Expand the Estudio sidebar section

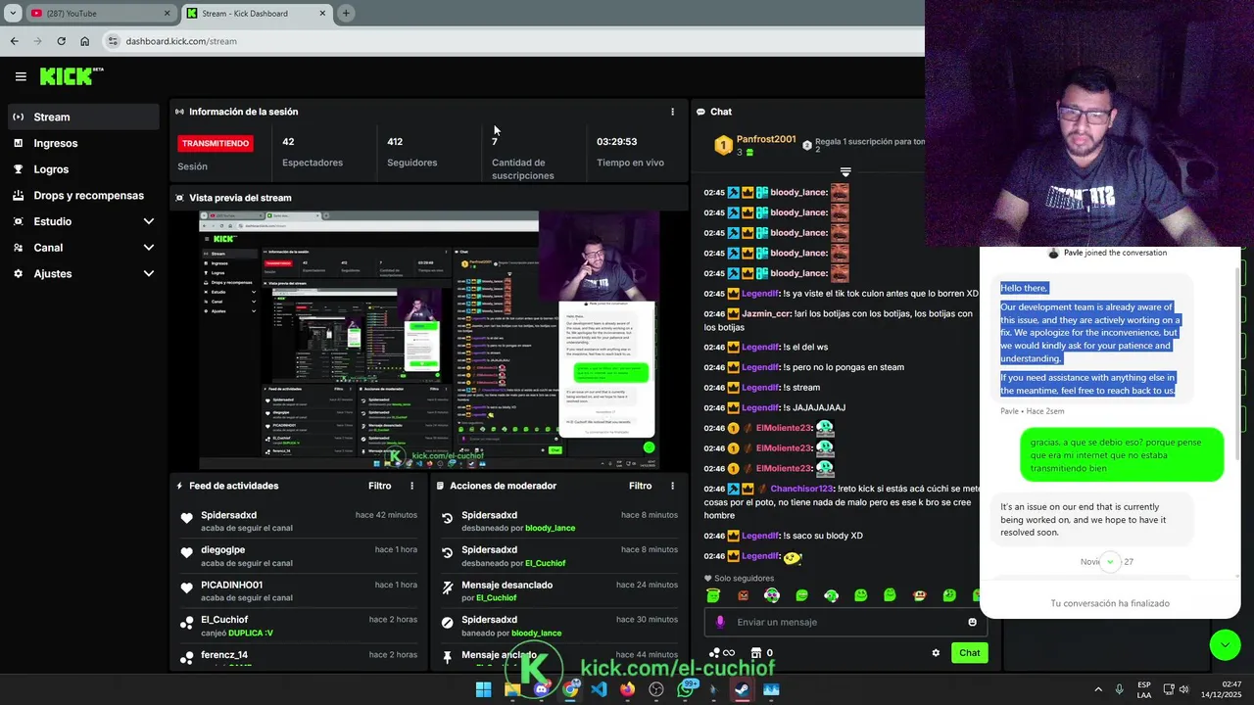tap(149, 221)
